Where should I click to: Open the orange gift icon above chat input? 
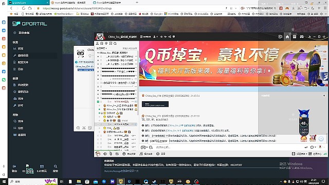[304, 138]
